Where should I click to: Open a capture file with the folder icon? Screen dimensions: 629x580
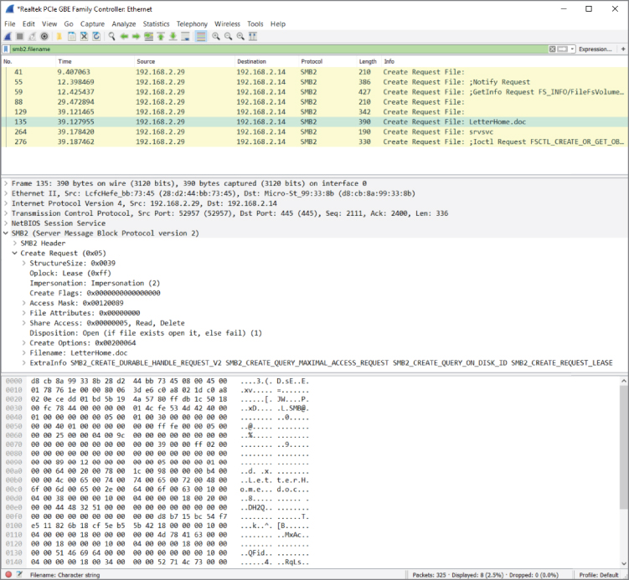(59, 37)
